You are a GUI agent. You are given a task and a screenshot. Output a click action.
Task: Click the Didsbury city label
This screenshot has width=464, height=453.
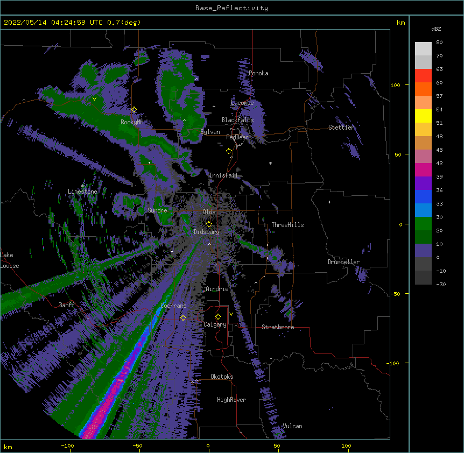tap(207, 232)
